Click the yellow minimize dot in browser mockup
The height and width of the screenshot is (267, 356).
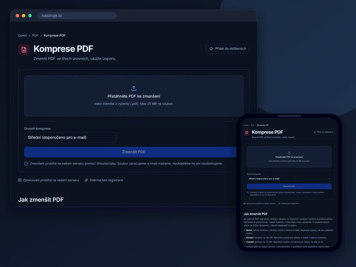click(24, 16)
